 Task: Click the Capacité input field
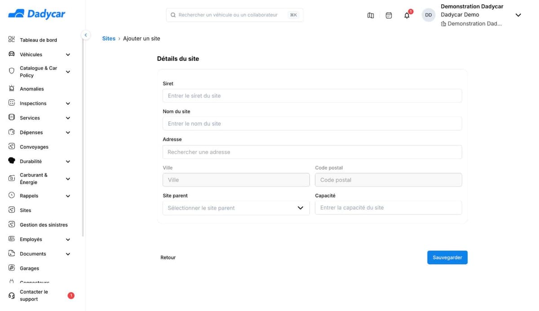coord(389,208)
